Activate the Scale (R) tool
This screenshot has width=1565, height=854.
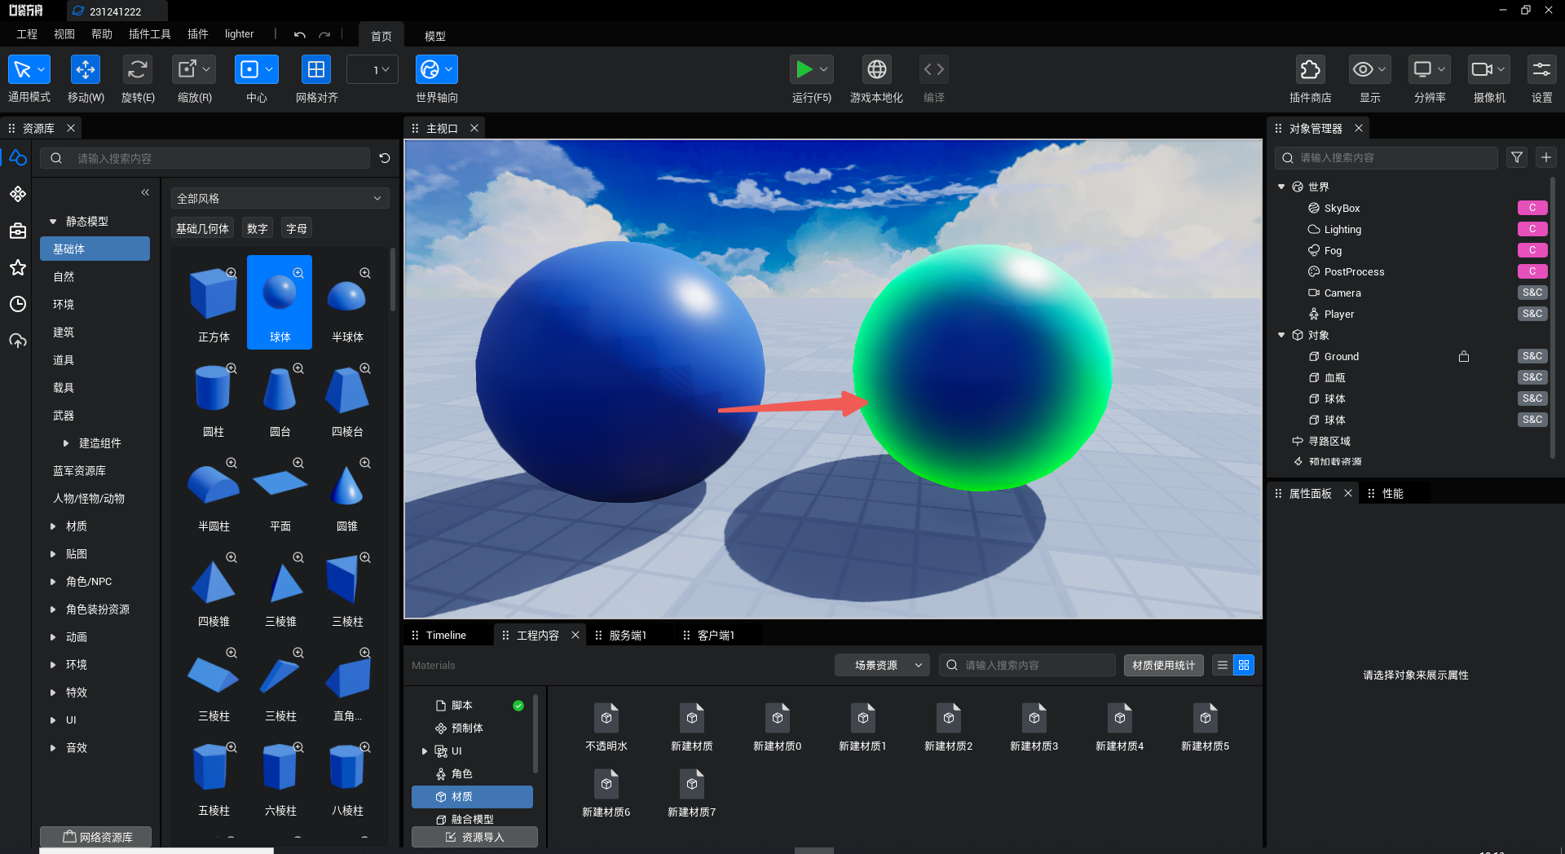[x=187, y=70]
